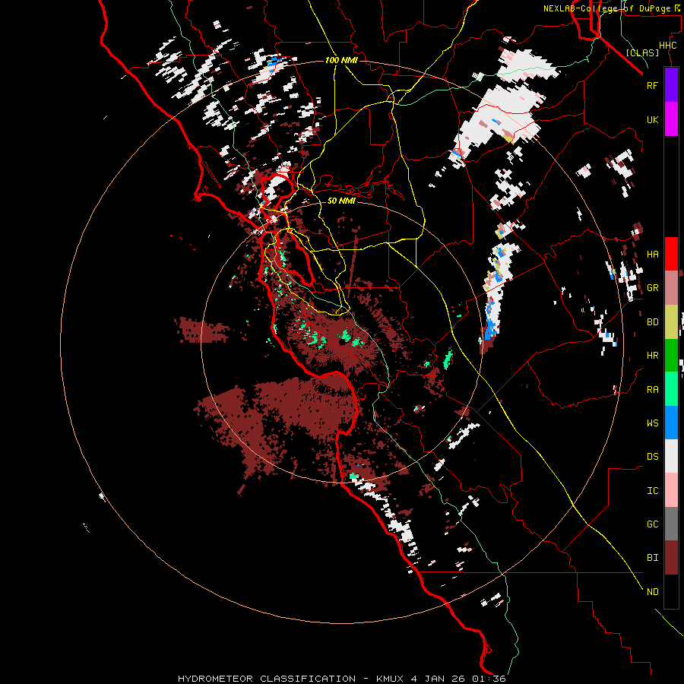Pick the white DS legend swatch
This screenshot has width=684, height=684.
pos(671,456)
